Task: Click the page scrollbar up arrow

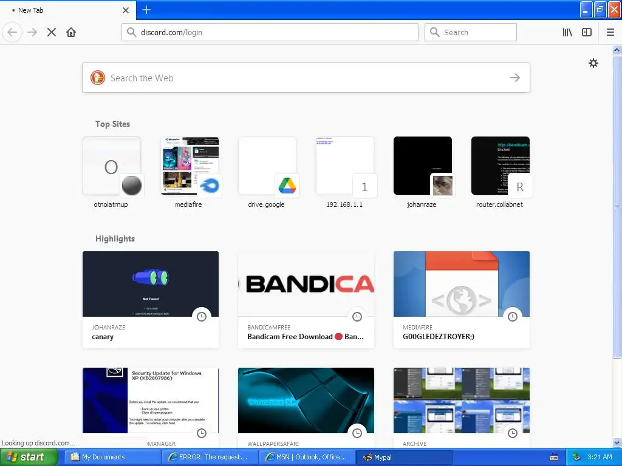Action: click(x=617, y=50)
